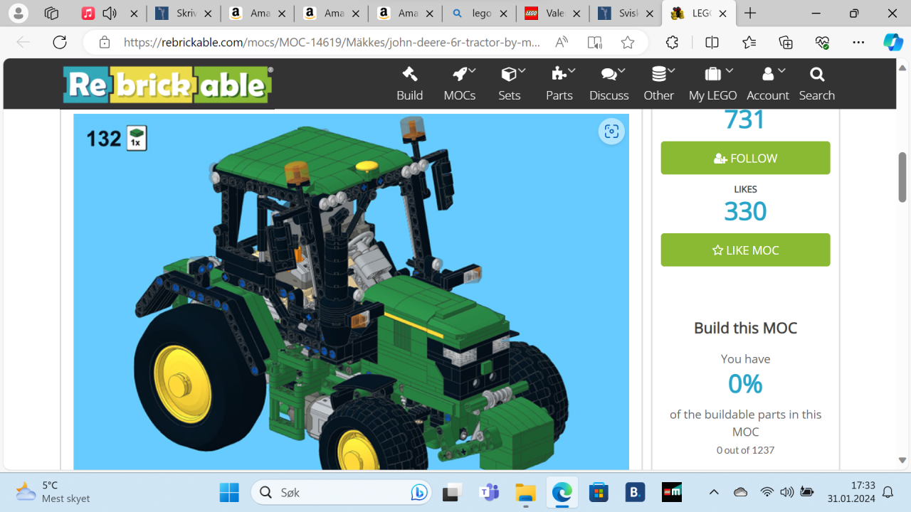
Task: Click the likes count 330
Action: [745, 211]
